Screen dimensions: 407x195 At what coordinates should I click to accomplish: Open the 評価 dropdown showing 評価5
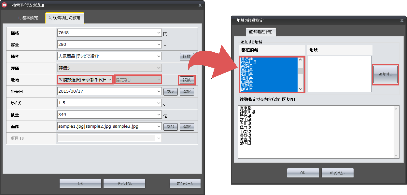159,68
